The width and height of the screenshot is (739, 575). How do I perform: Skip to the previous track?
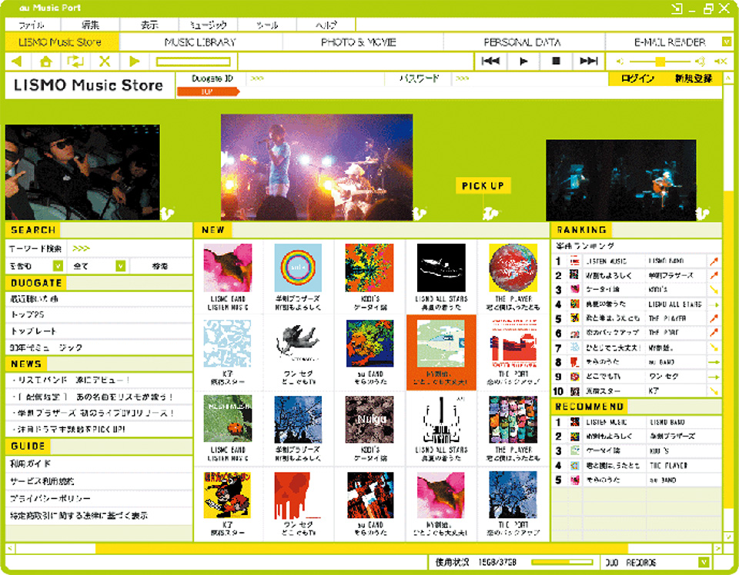tap(490, 61)
